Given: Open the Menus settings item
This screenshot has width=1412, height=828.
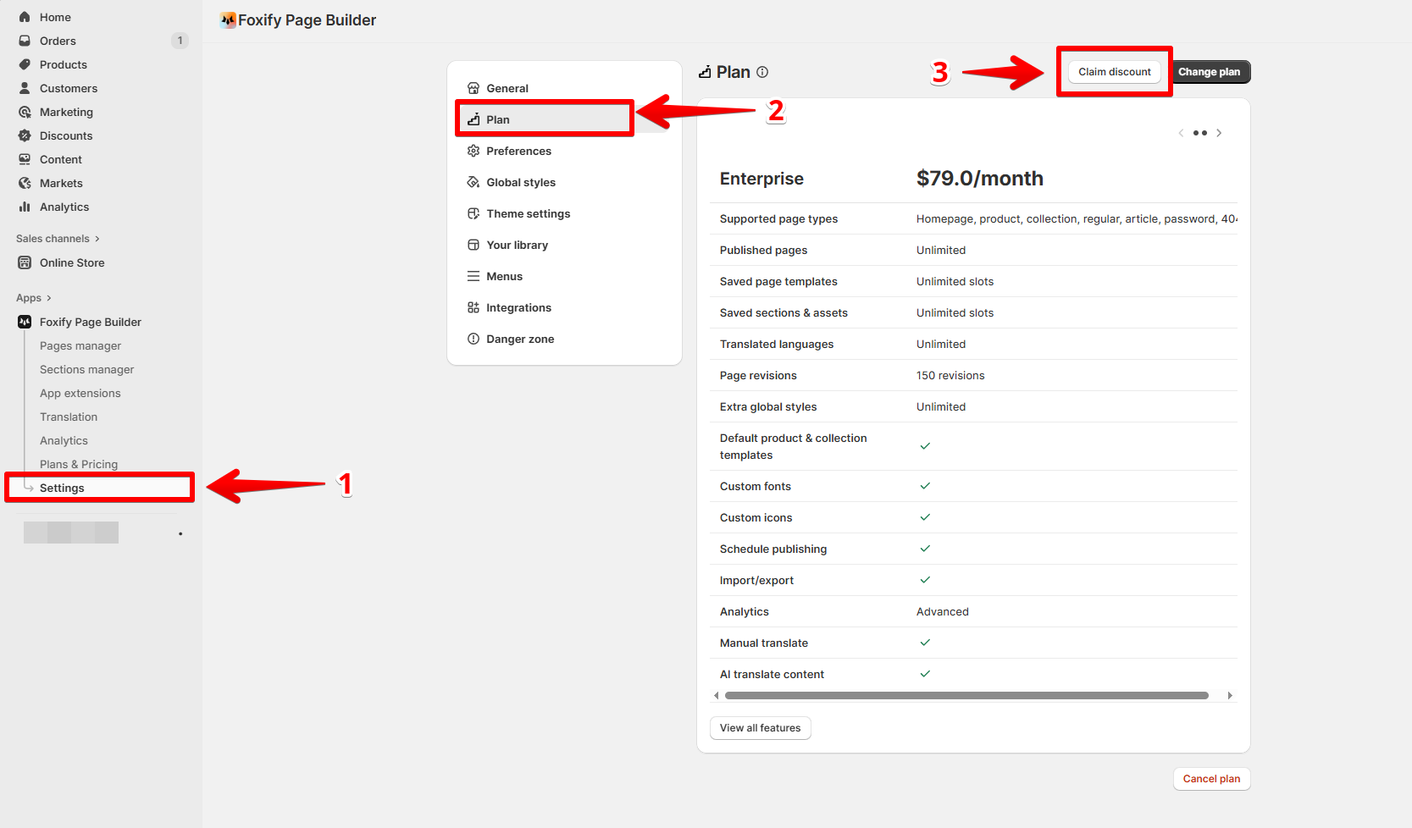Looking at the screenshot, I should tap(564, 276).
